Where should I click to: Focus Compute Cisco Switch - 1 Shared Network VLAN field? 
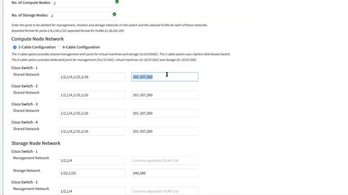165,77
